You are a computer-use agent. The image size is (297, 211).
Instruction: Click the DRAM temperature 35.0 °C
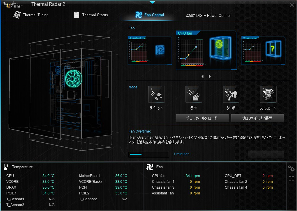pyautogui.click(x=48, y=187)
